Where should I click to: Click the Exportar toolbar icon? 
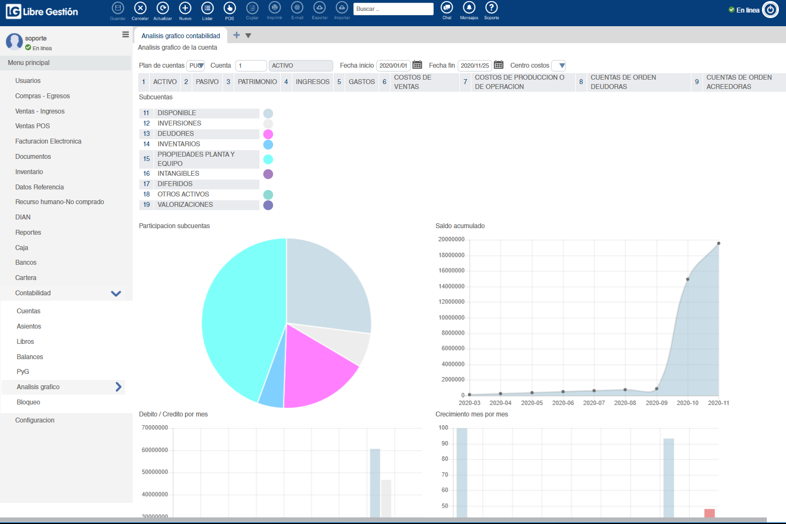tap(320, 8)
